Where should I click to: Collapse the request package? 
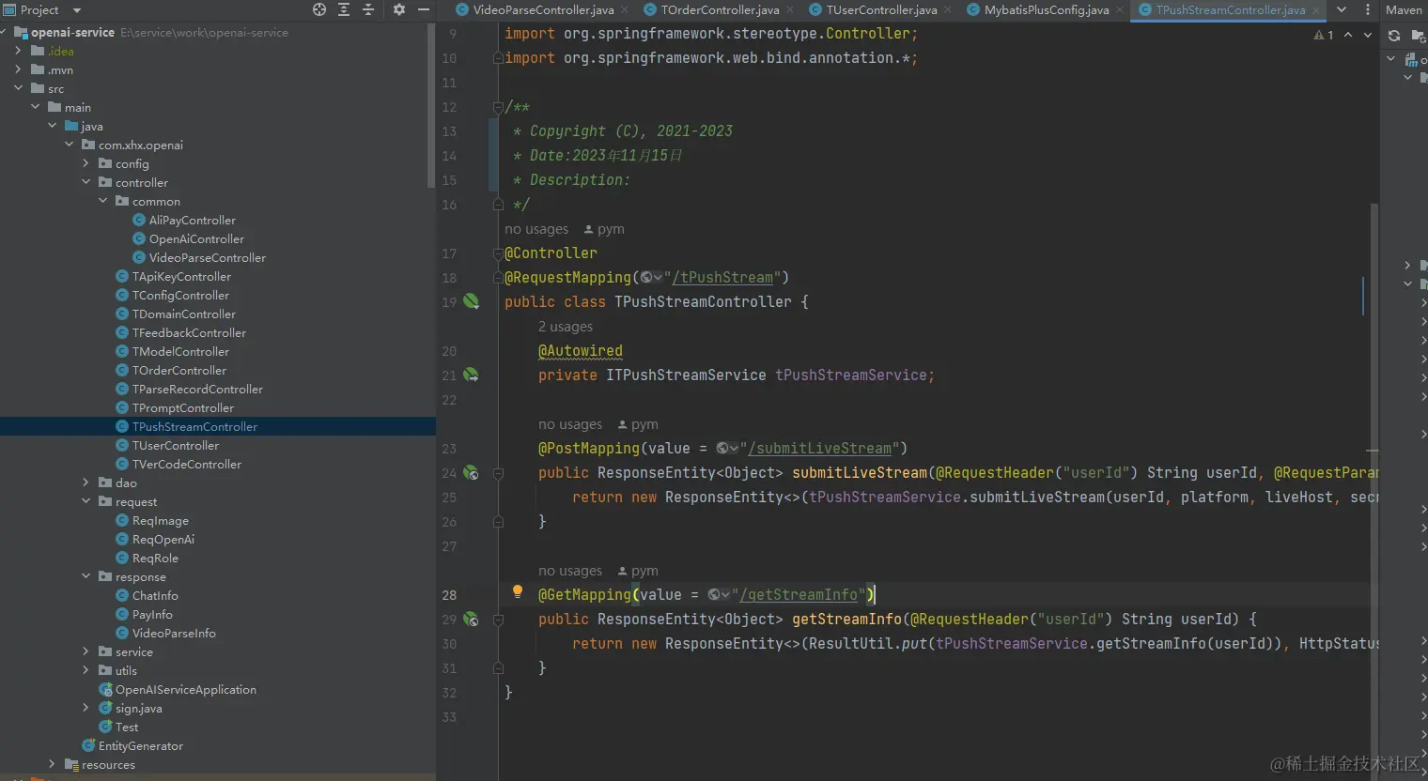coord(86,501)
